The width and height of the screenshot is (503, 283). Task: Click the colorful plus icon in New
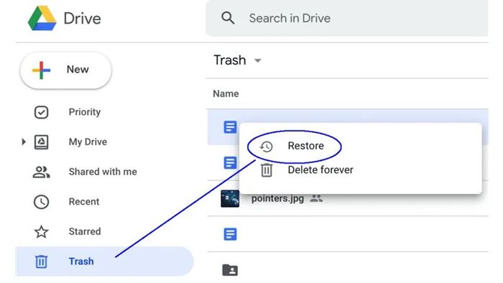[x=42, y=70]
